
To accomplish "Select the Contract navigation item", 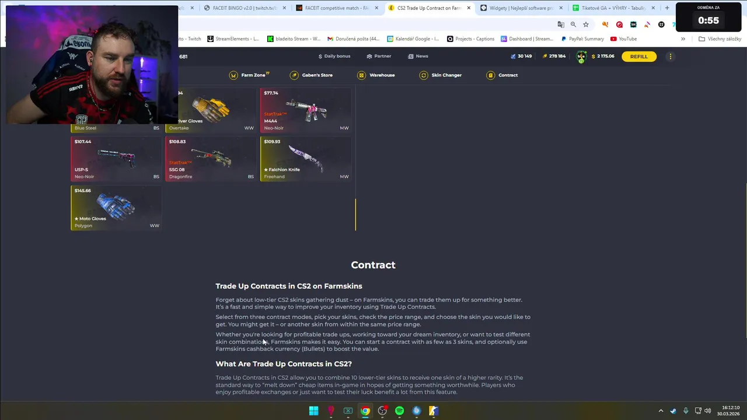I will click(502, 75).
